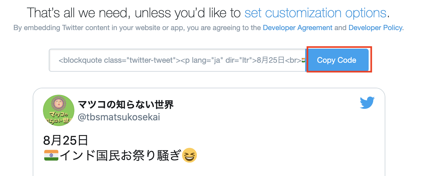The width and height of the screenshot is (427, 176).
Task: Click the small flag emoji in embed code
Action: click(x=303, y=60)
